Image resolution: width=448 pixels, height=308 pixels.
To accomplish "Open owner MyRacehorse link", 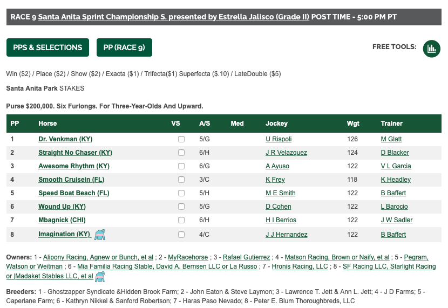I will click(x=188, y=257).
